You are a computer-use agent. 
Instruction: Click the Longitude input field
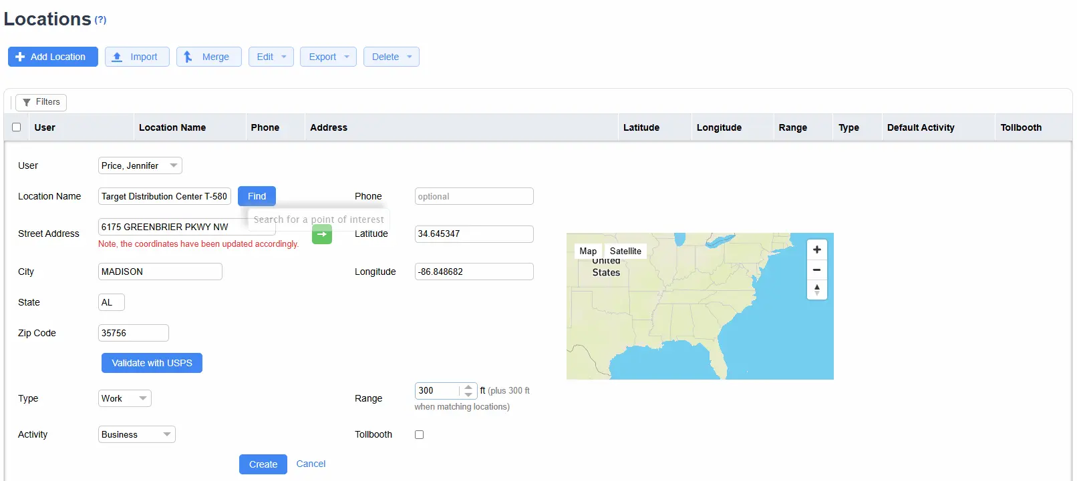coord(474,272)
